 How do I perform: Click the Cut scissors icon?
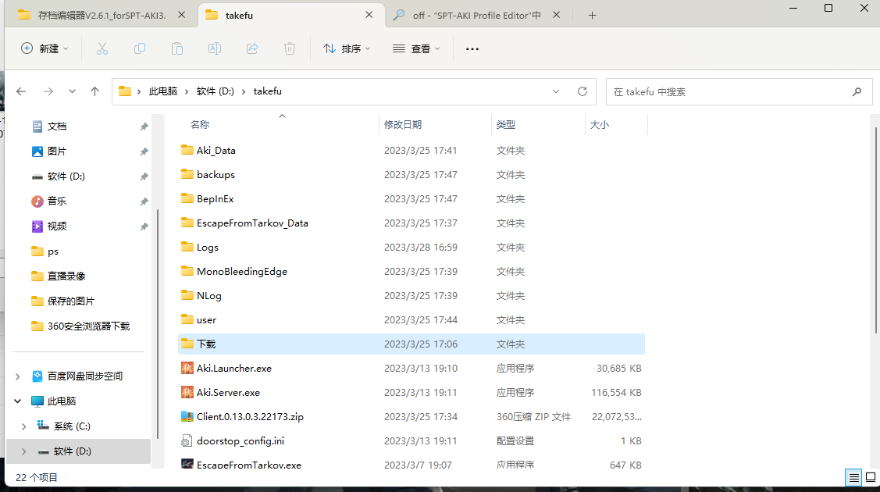point(102,48)
